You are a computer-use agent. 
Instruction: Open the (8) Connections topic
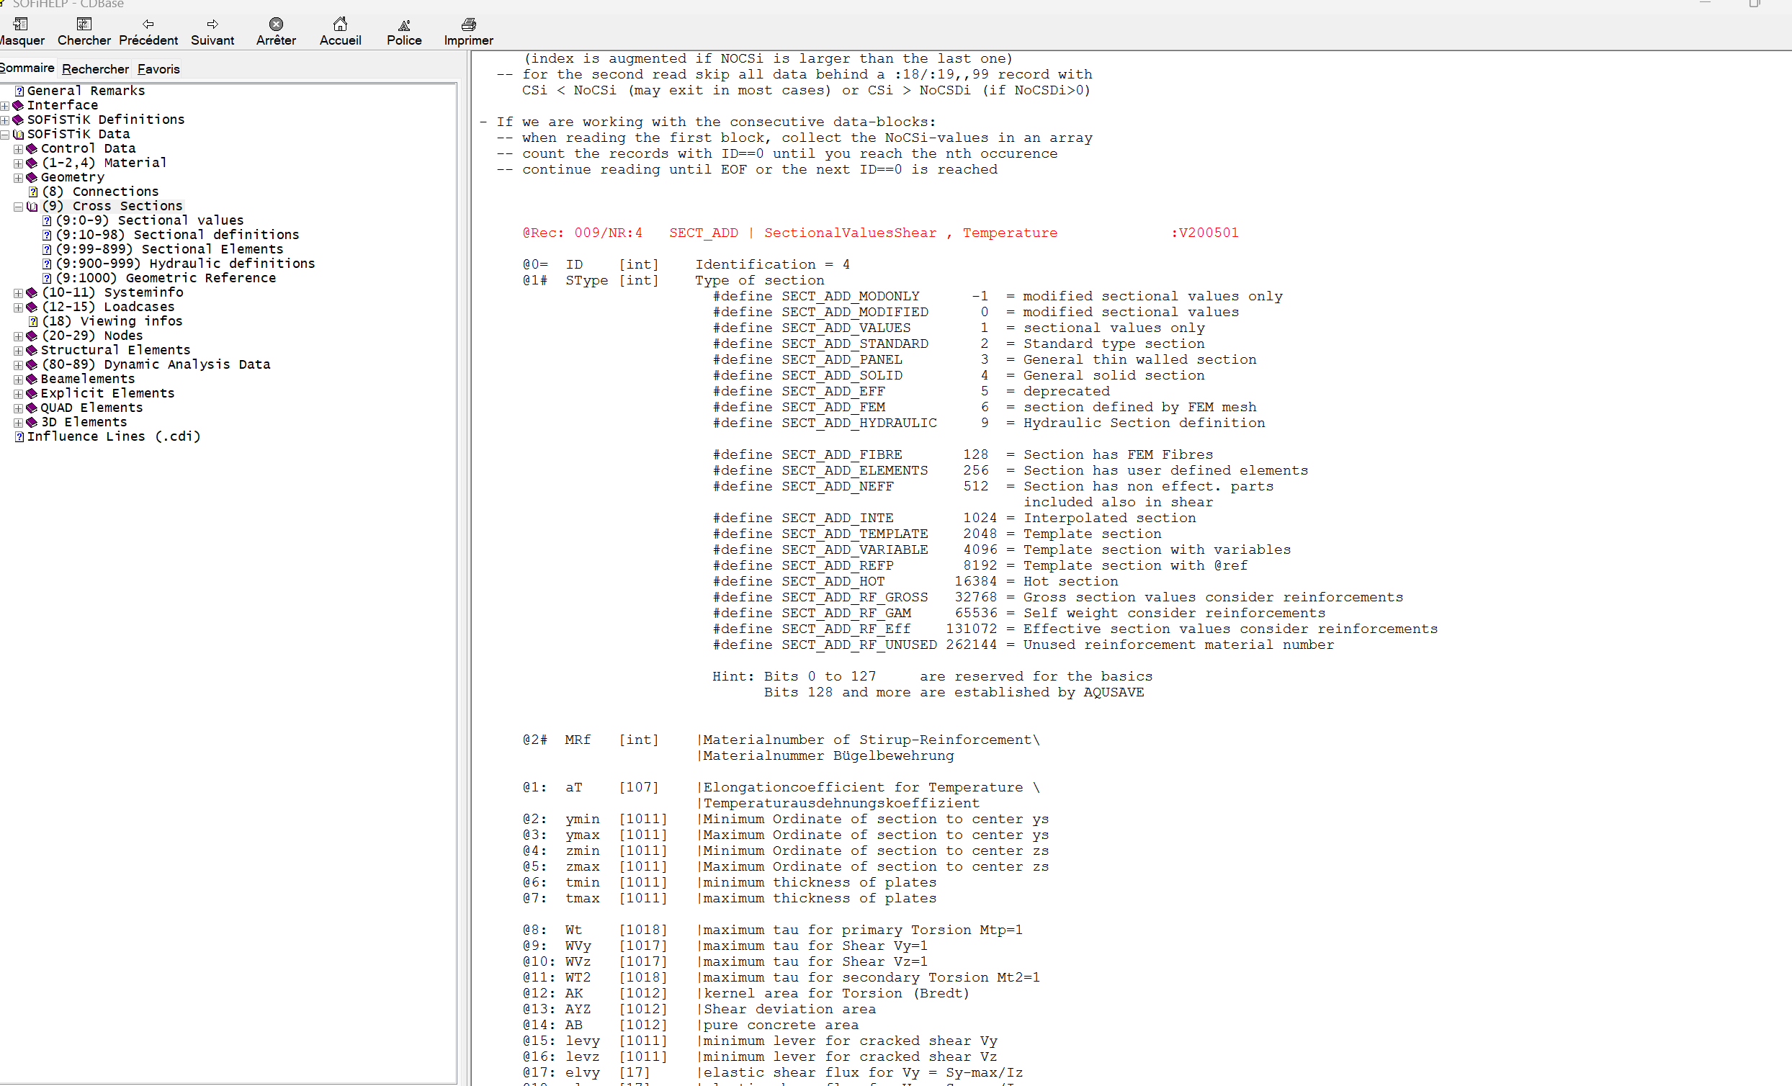coord(100,192)
